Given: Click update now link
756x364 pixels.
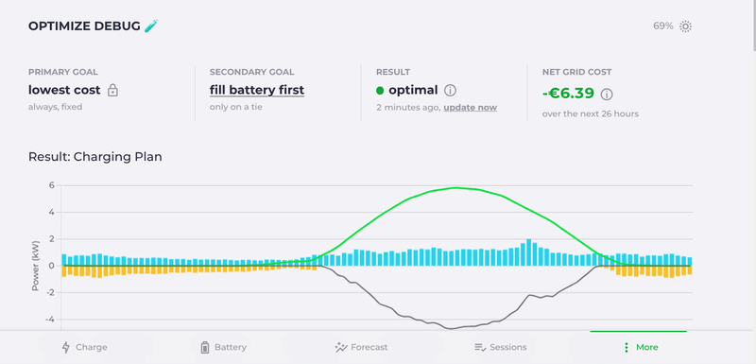Looking at the screenshot, I should pyautogui.click(x=470, y=108).
